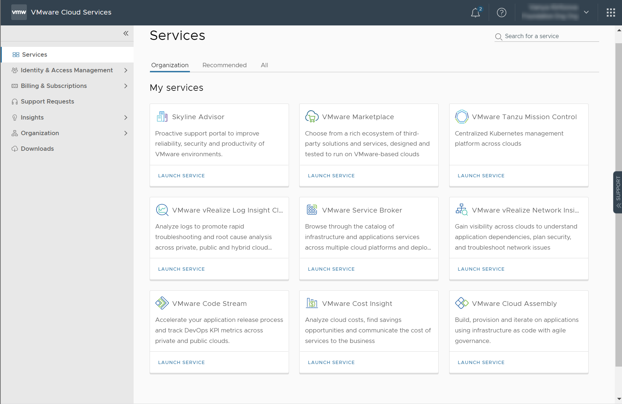Click the scrollbar down arrow
The height and width of the screenshot is (404, 622).
pyautogui.click(x=618, y=399)
